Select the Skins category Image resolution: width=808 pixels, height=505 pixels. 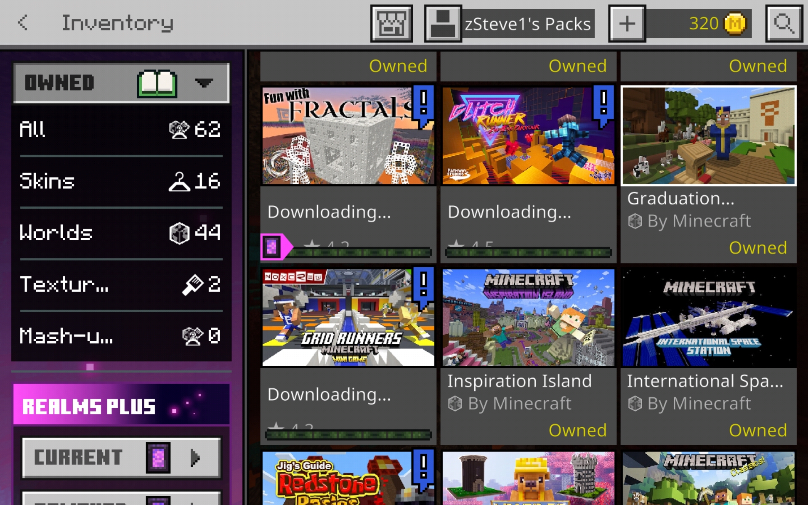[x=121, y=181]
